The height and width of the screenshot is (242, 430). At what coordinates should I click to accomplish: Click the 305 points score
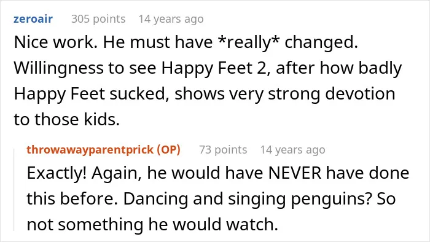pos(98,19)
